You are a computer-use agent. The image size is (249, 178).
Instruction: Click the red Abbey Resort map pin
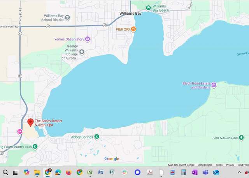pos(30,123)
